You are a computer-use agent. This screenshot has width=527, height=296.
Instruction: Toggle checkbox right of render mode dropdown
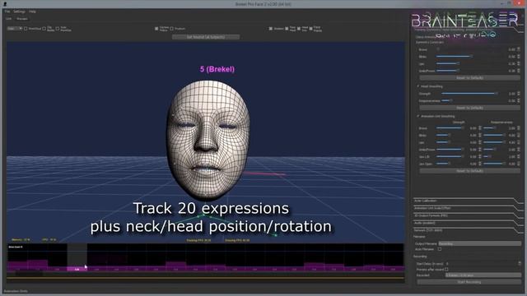pos(26,29)
